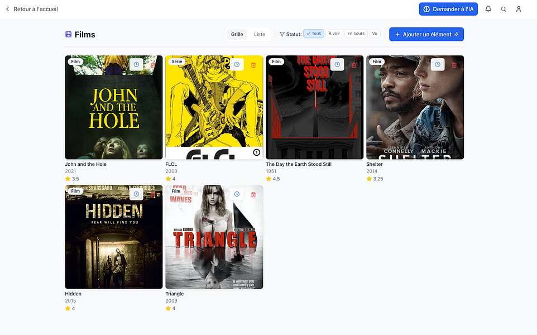The width and height of the screenshot is (537, 335).
Task: Click the year 2015 under Hidden
Action: [70, 301]
